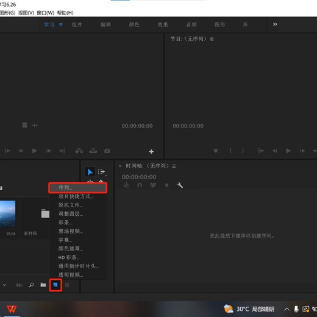Viewport: 317px width, 317px height.
Task: Choose 颜色遮罩... from the menu
Action: [x=79, y=249]
